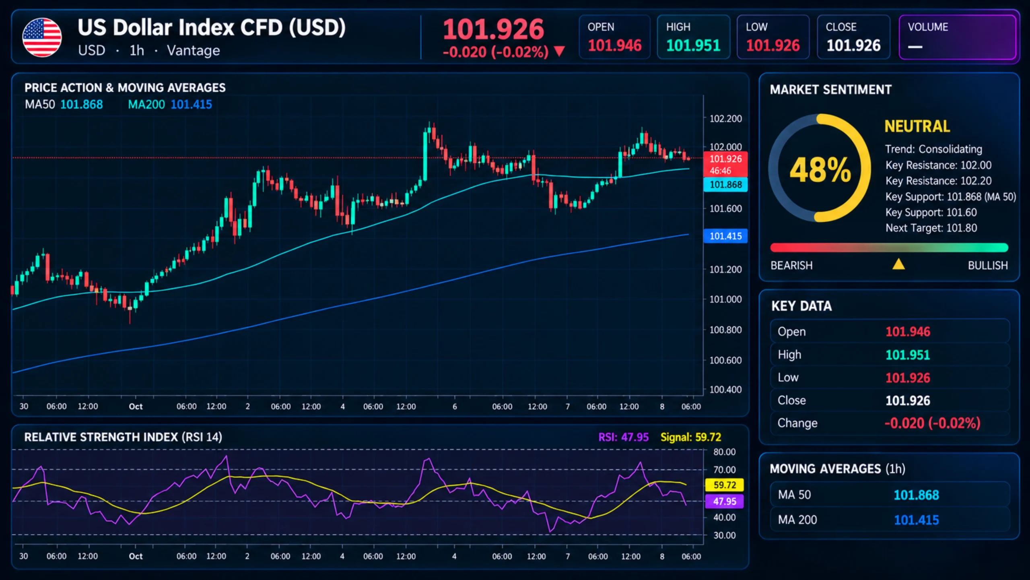Click the MA 50 row in Moving Averages
1030x580 pixels.
tap(890, 495)
